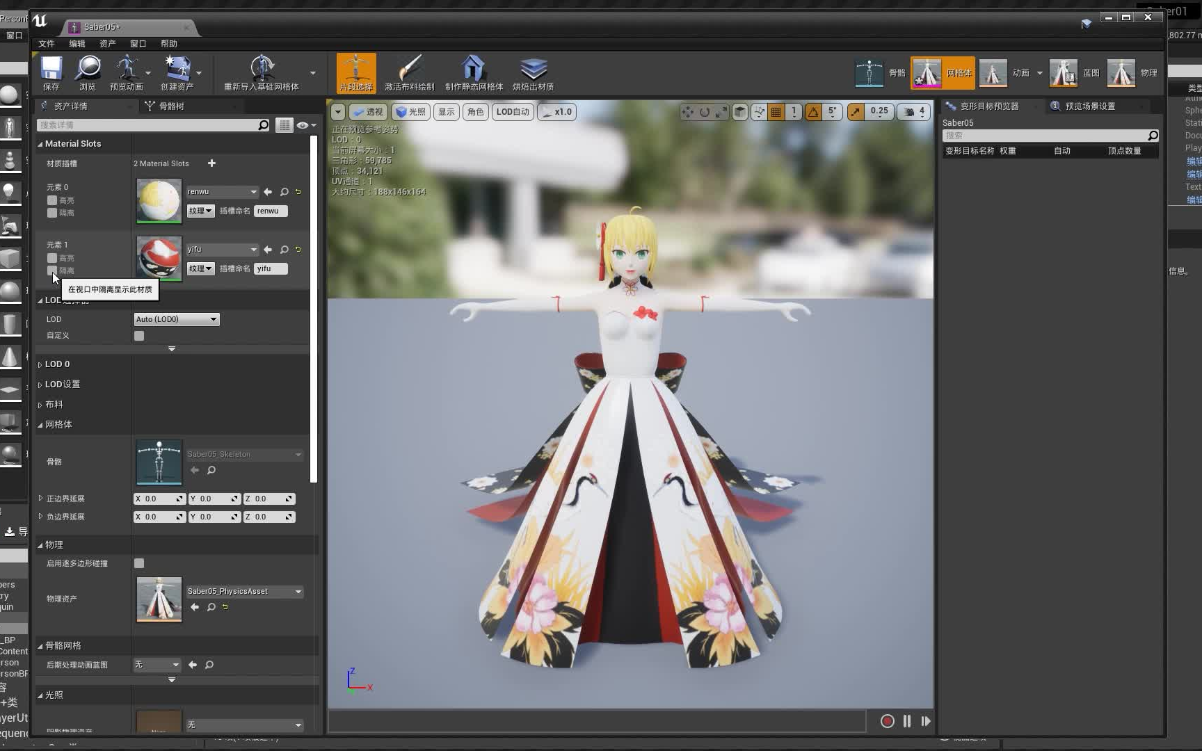Use selected asset arrow for renwu material
The height and width of the screenshot is (751, 1202).
pyautogui.click(x=268, y=192)
